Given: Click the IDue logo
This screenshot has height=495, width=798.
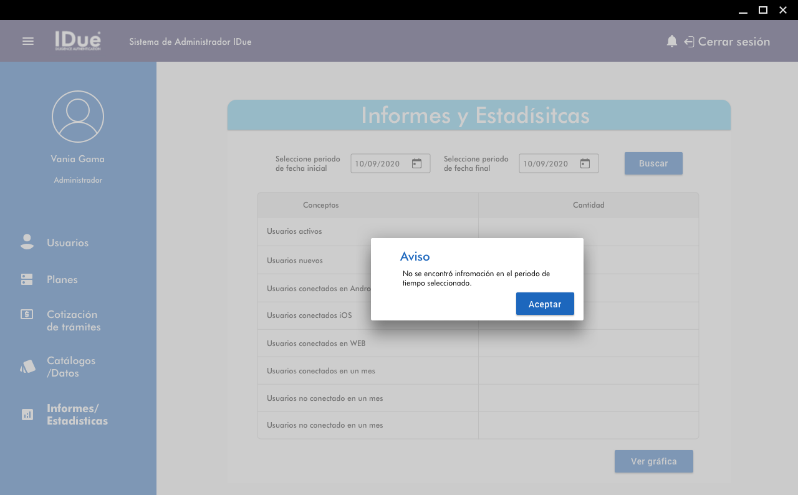Looking at the screenshot, I should point(77,41).
